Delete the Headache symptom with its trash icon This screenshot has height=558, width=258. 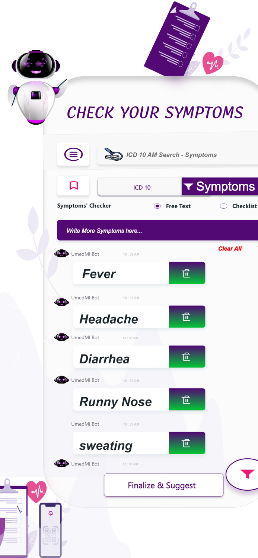coord(187,317)
